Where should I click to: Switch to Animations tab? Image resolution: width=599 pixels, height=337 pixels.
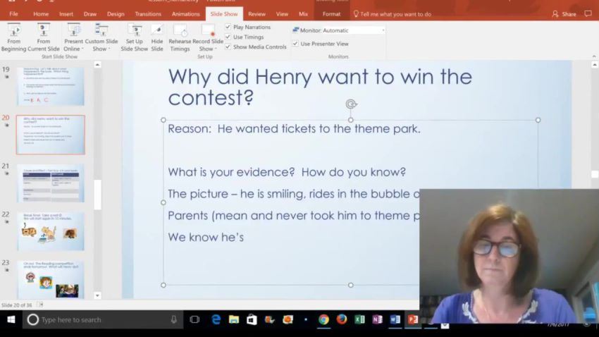[x=185, y=14]
